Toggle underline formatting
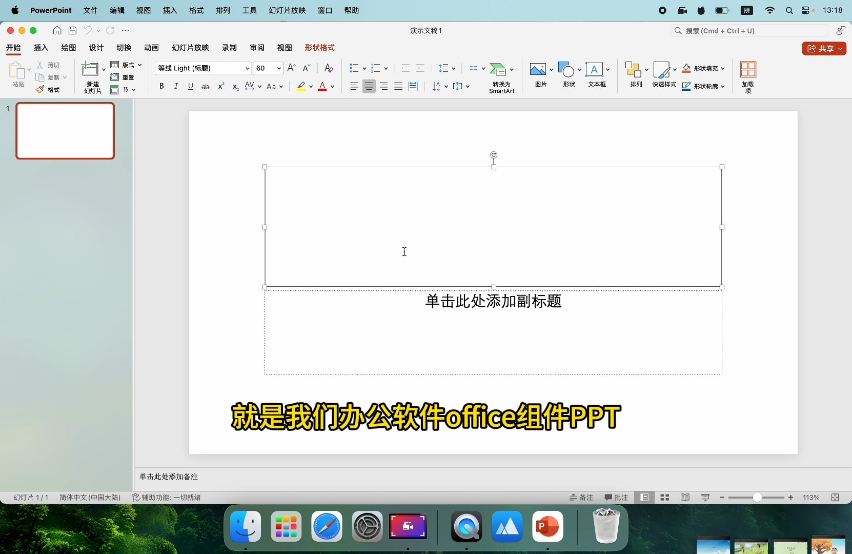This screenshot has width=852, height=554. click(191, 86)
